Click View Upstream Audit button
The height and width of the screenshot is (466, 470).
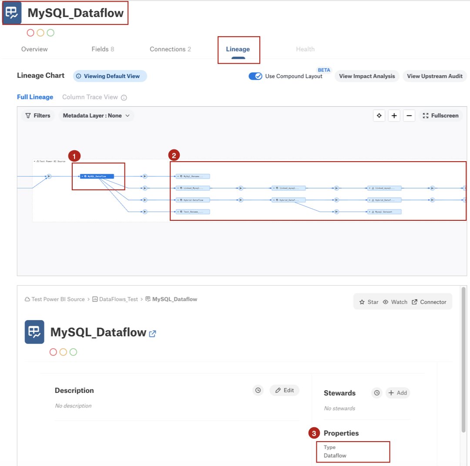pyautogui.click(x=435, y=76)
